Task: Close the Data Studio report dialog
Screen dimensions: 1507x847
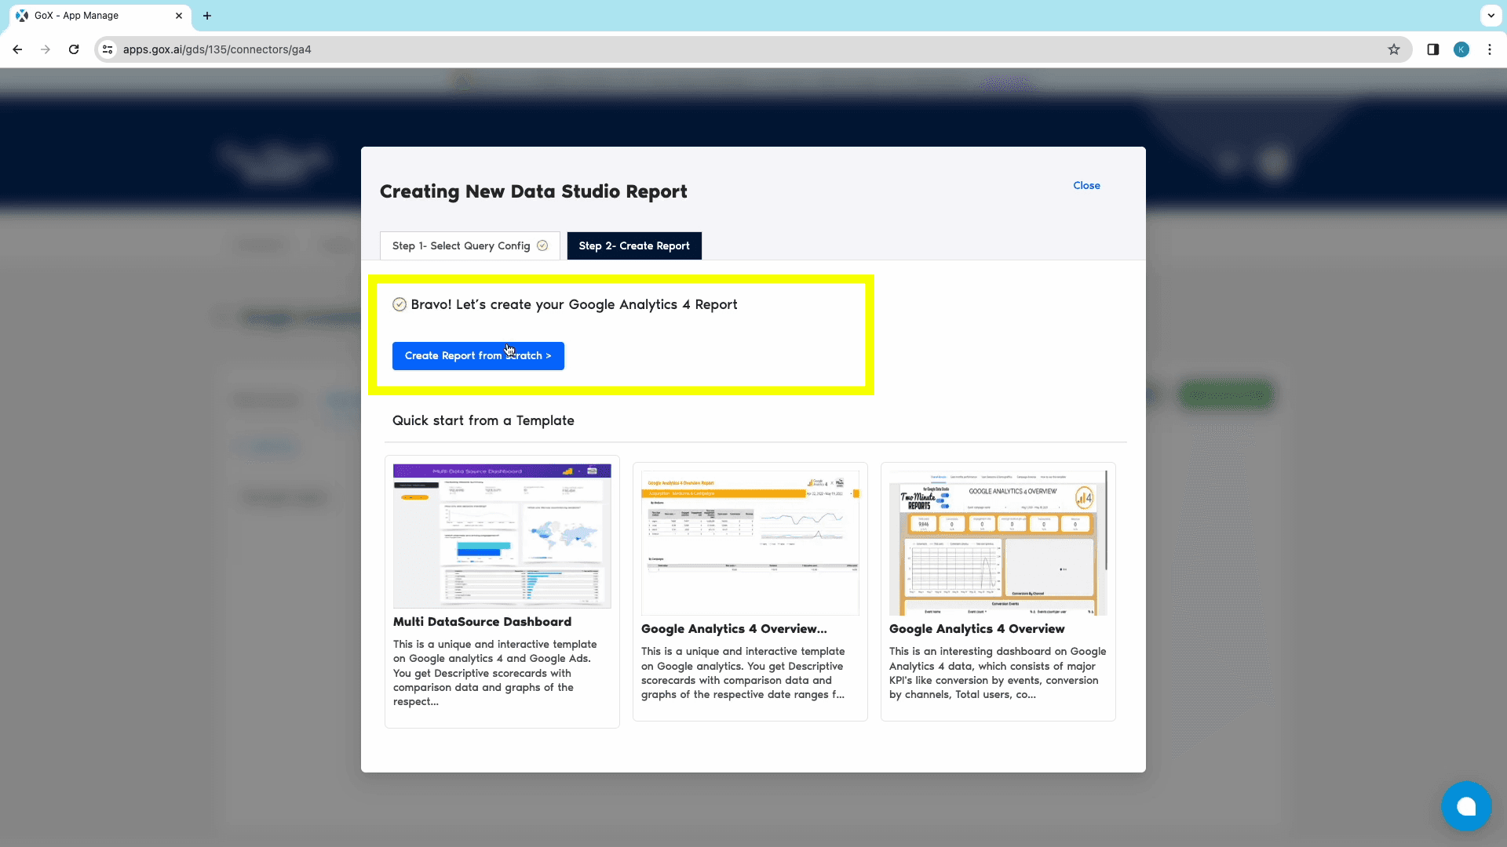Action: coord(1086,186)
